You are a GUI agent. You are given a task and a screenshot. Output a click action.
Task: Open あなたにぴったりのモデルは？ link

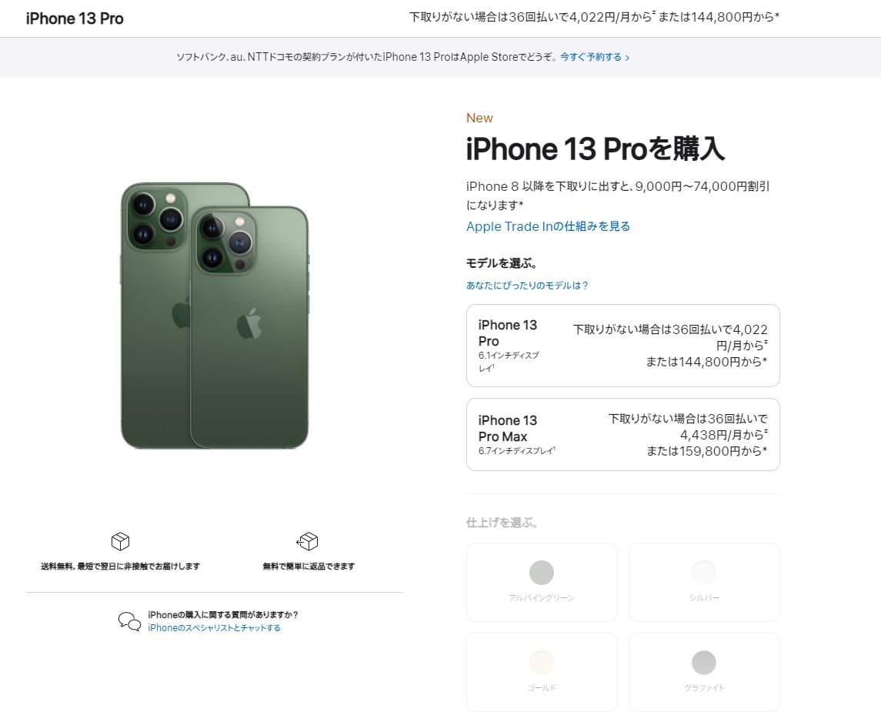coord(527,286)
